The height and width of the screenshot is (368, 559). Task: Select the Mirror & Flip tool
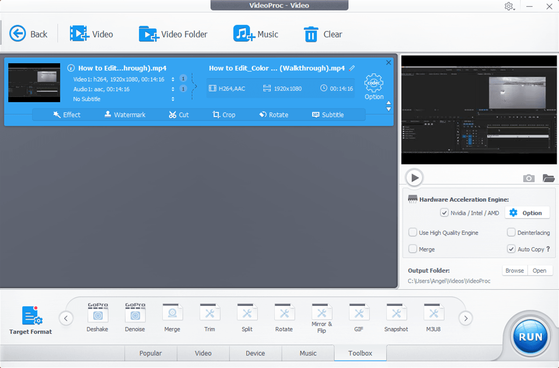click(321, 313)
